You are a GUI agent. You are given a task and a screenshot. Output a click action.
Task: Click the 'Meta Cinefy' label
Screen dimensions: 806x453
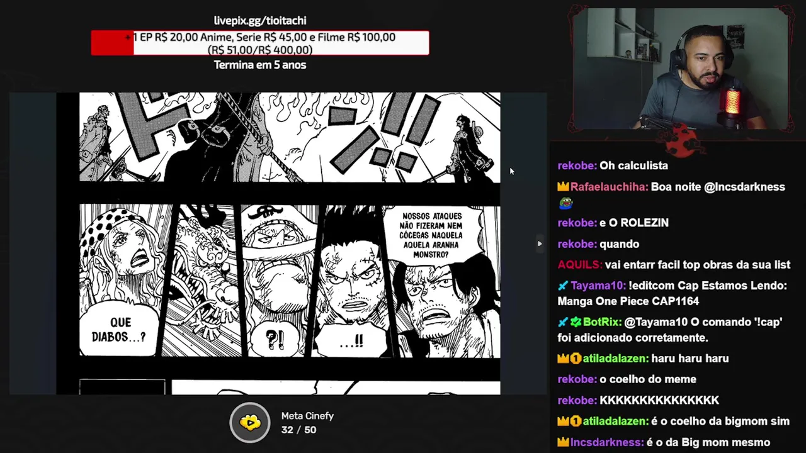307,416
